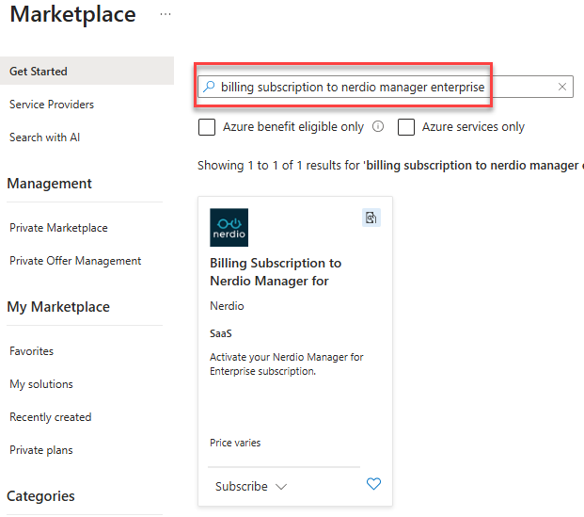Click the Showing 1 to 1 results text
Screen dimensions: 584x517
coord(390,165)
